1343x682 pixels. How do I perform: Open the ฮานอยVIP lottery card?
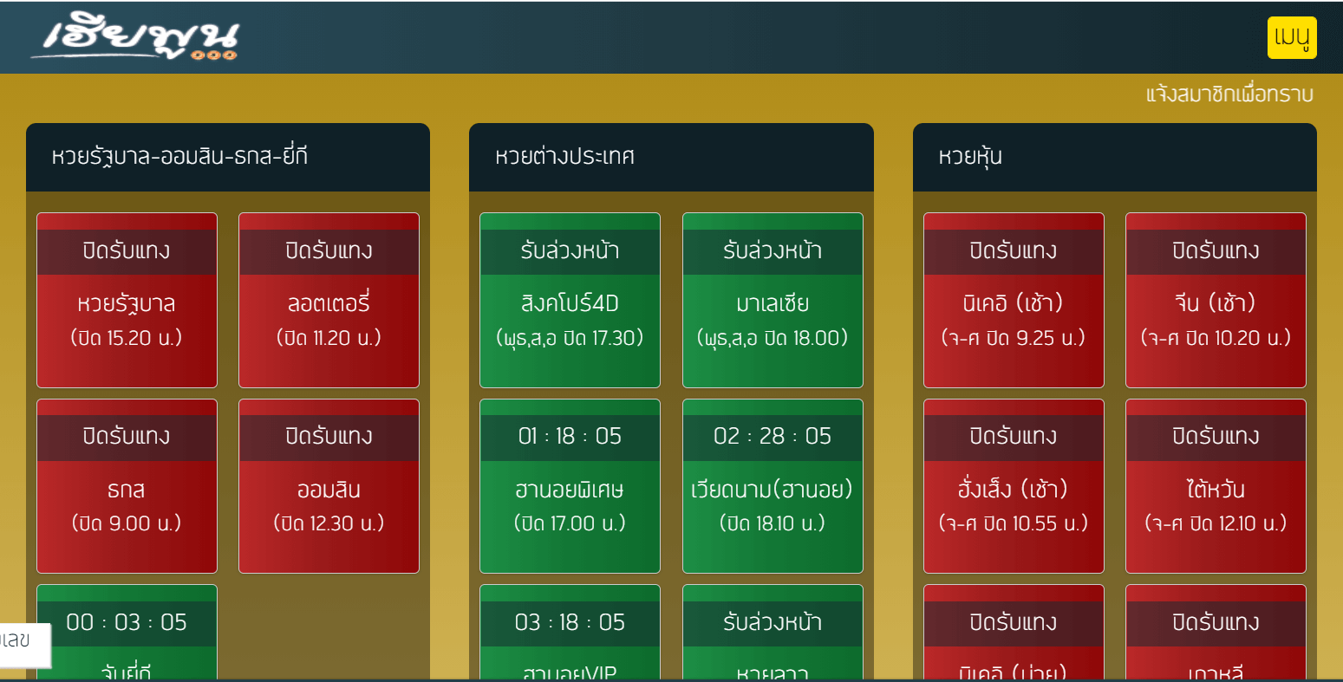point(570,632)
